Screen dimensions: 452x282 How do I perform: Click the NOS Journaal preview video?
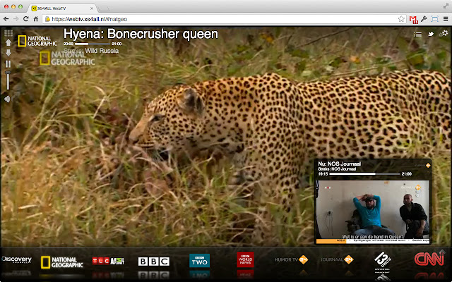pos(372,207)
